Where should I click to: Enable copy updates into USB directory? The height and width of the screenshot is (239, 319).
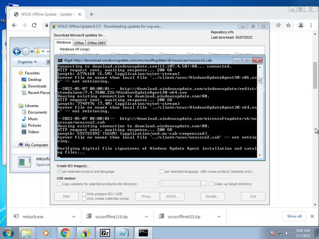(59, 184)
